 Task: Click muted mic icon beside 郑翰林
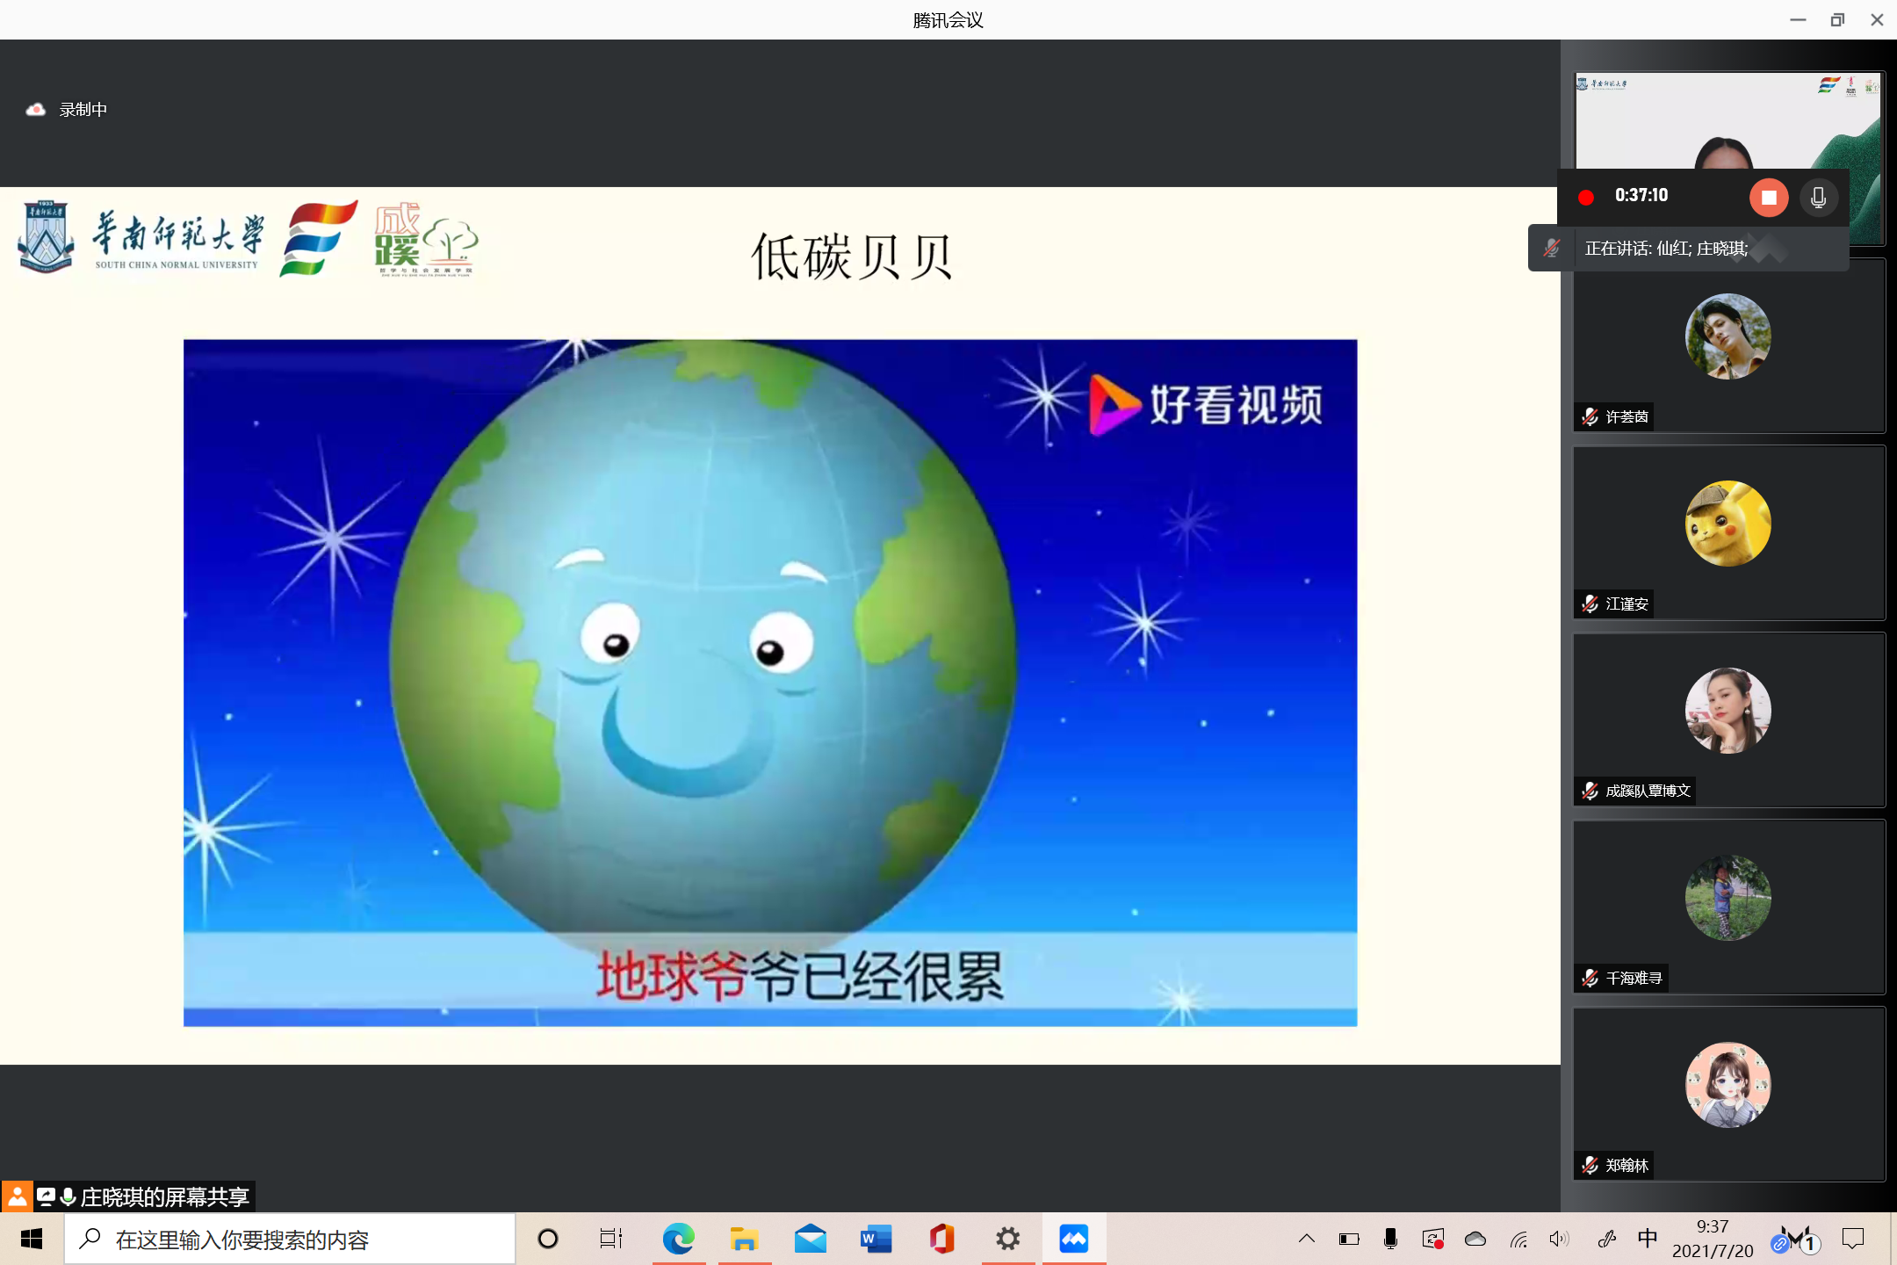point(1590,1165)
